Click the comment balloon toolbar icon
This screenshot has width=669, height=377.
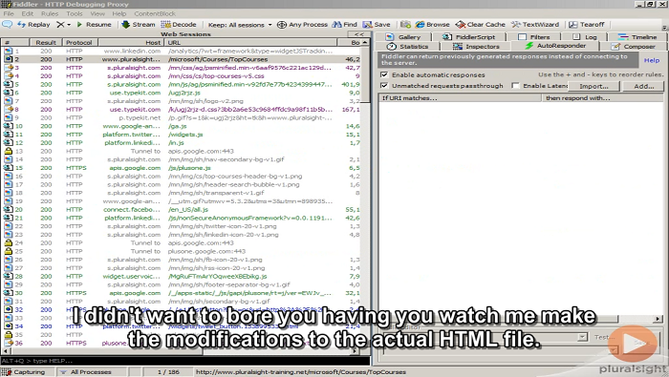(x=7, y=24)
